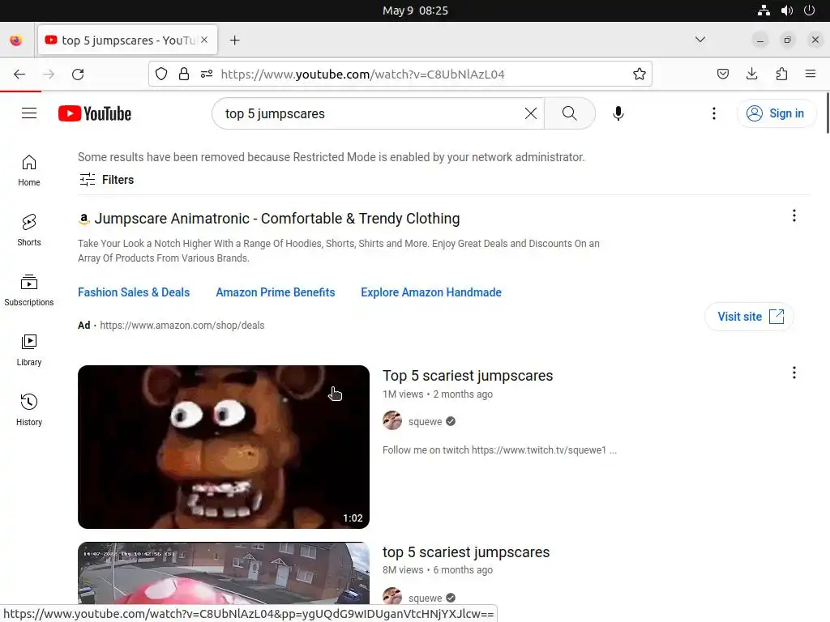Open a new browser tab
This screenshot has width=830, height=622.
coord(234,40)
